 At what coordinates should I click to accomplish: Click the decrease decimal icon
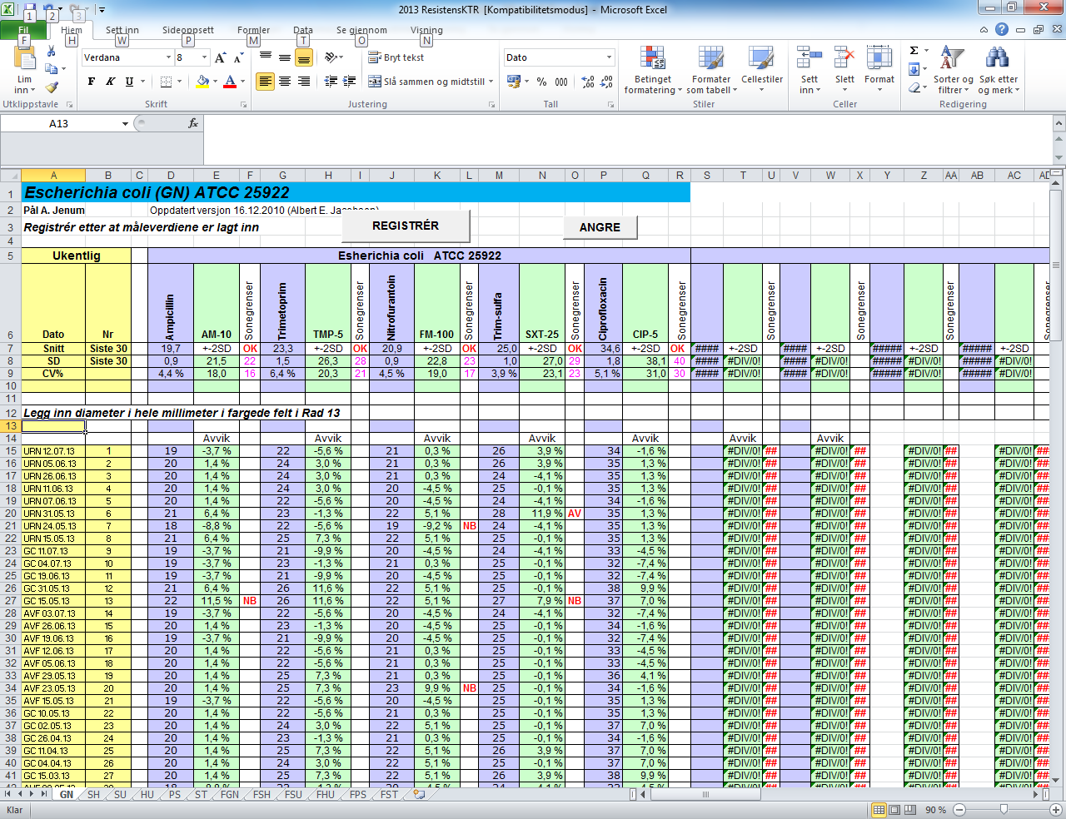(607, 82)
